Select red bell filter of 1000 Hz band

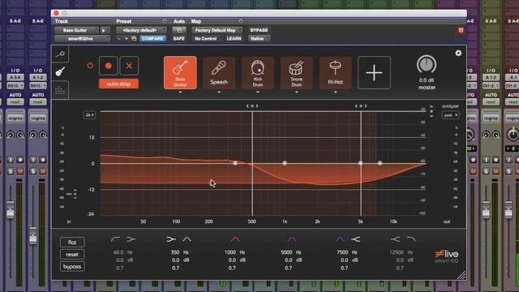235,239
